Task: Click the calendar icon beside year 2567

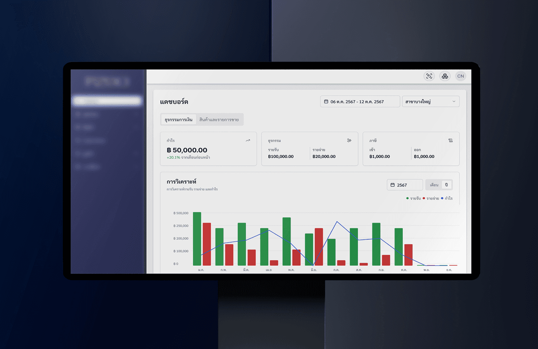Action: pyautogui.click(x=392, y=185)
